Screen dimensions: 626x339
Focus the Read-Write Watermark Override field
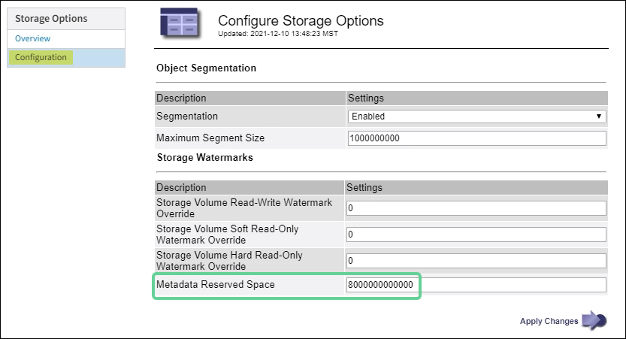[476, 208]
